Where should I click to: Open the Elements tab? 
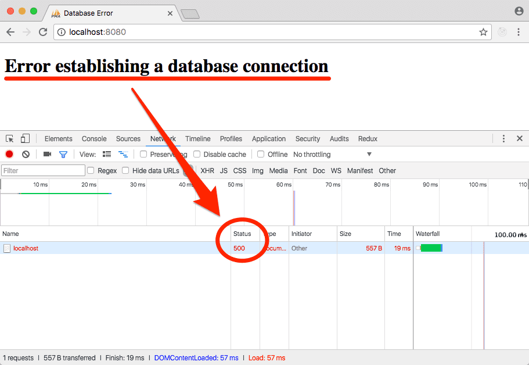(x=59, y=139)
